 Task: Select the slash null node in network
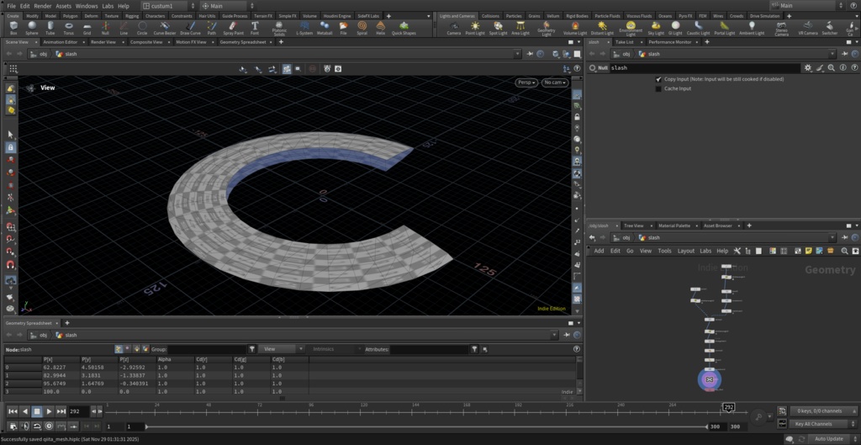click(x=710, y=379)
